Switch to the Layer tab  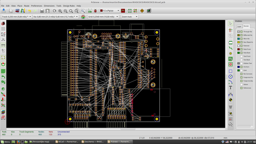(x=239, y=27)
